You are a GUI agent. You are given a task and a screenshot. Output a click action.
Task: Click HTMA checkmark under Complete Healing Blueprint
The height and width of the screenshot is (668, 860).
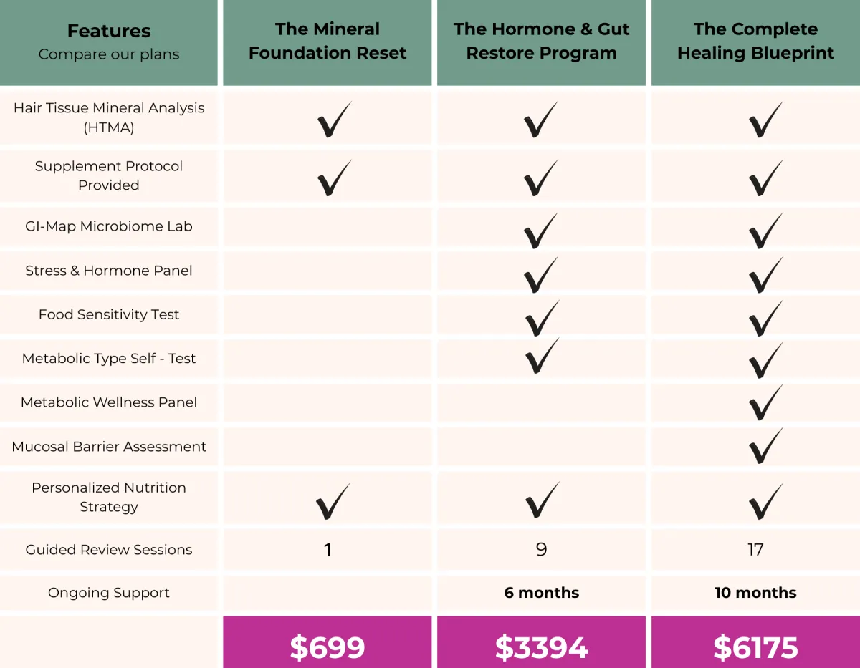[765, 120]
